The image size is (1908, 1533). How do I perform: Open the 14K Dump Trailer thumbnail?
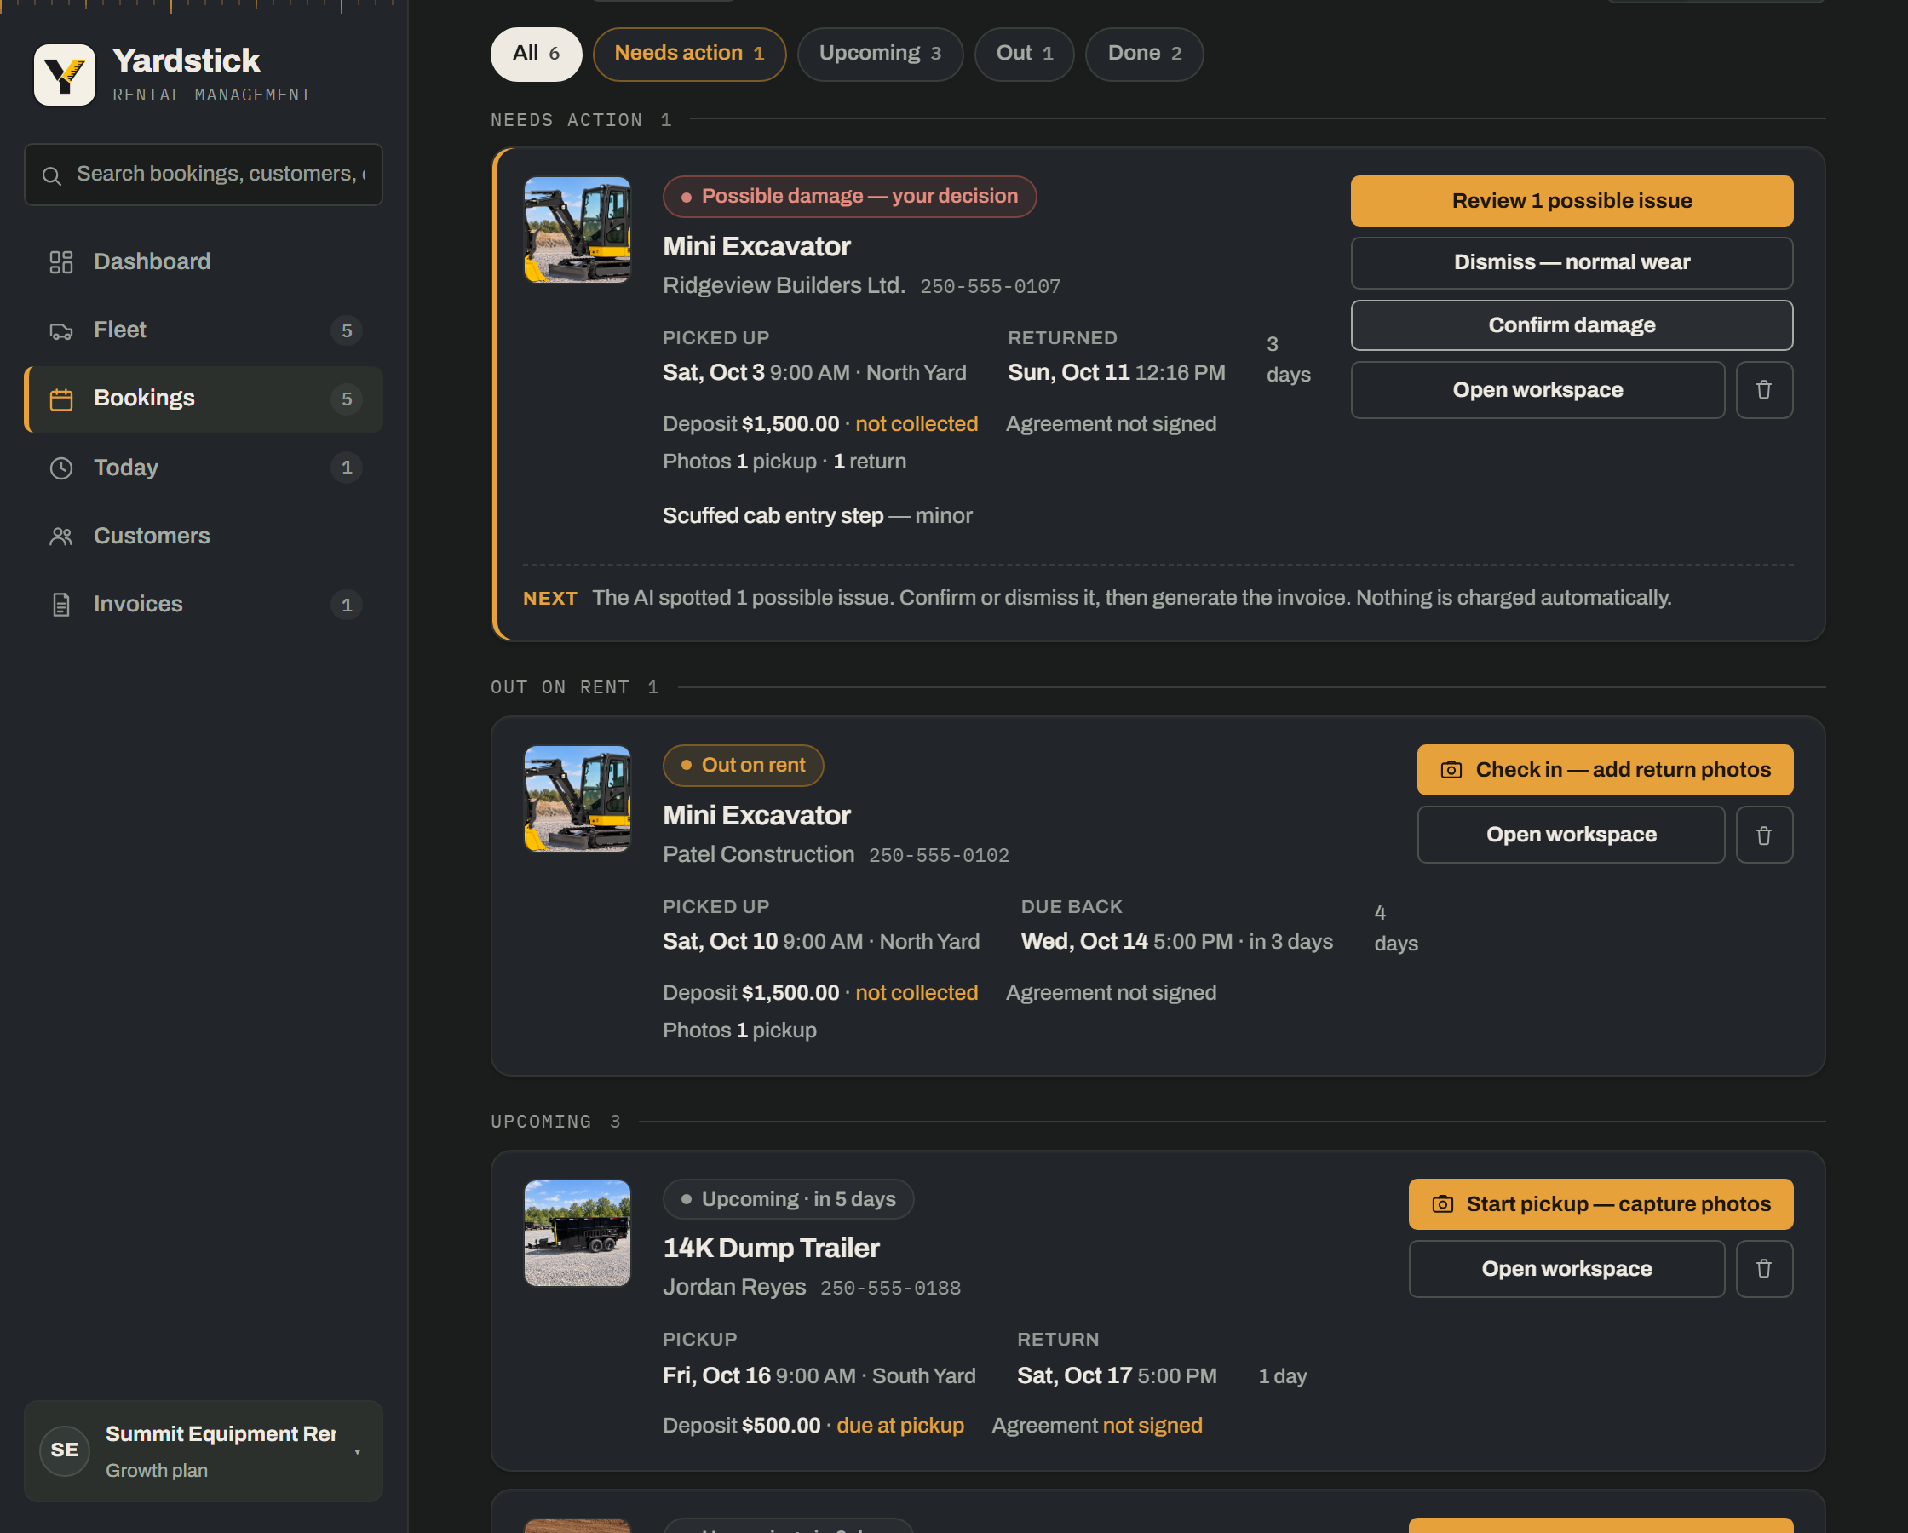tap(577, 1233)
